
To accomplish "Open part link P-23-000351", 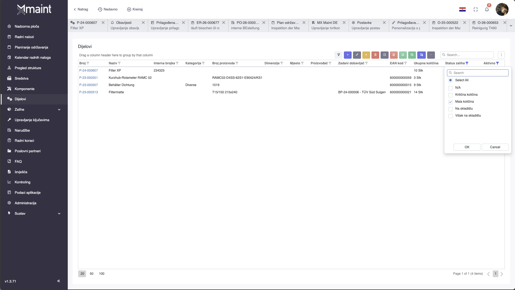I will click(88, 78).
